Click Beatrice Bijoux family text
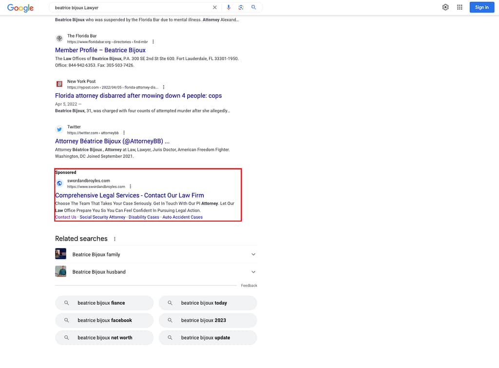 pos(96,254)
